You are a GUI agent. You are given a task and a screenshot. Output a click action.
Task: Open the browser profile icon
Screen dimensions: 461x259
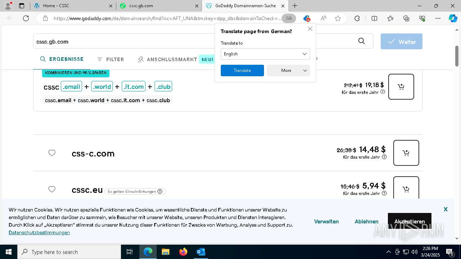8,5
